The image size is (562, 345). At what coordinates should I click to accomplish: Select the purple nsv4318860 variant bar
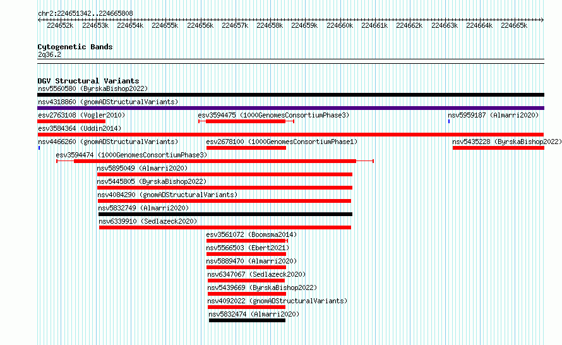(x=290, y=108)
